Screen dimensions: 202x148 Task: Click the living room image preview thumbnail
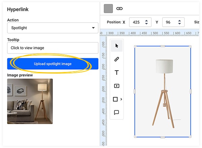[x=30, y=101]
